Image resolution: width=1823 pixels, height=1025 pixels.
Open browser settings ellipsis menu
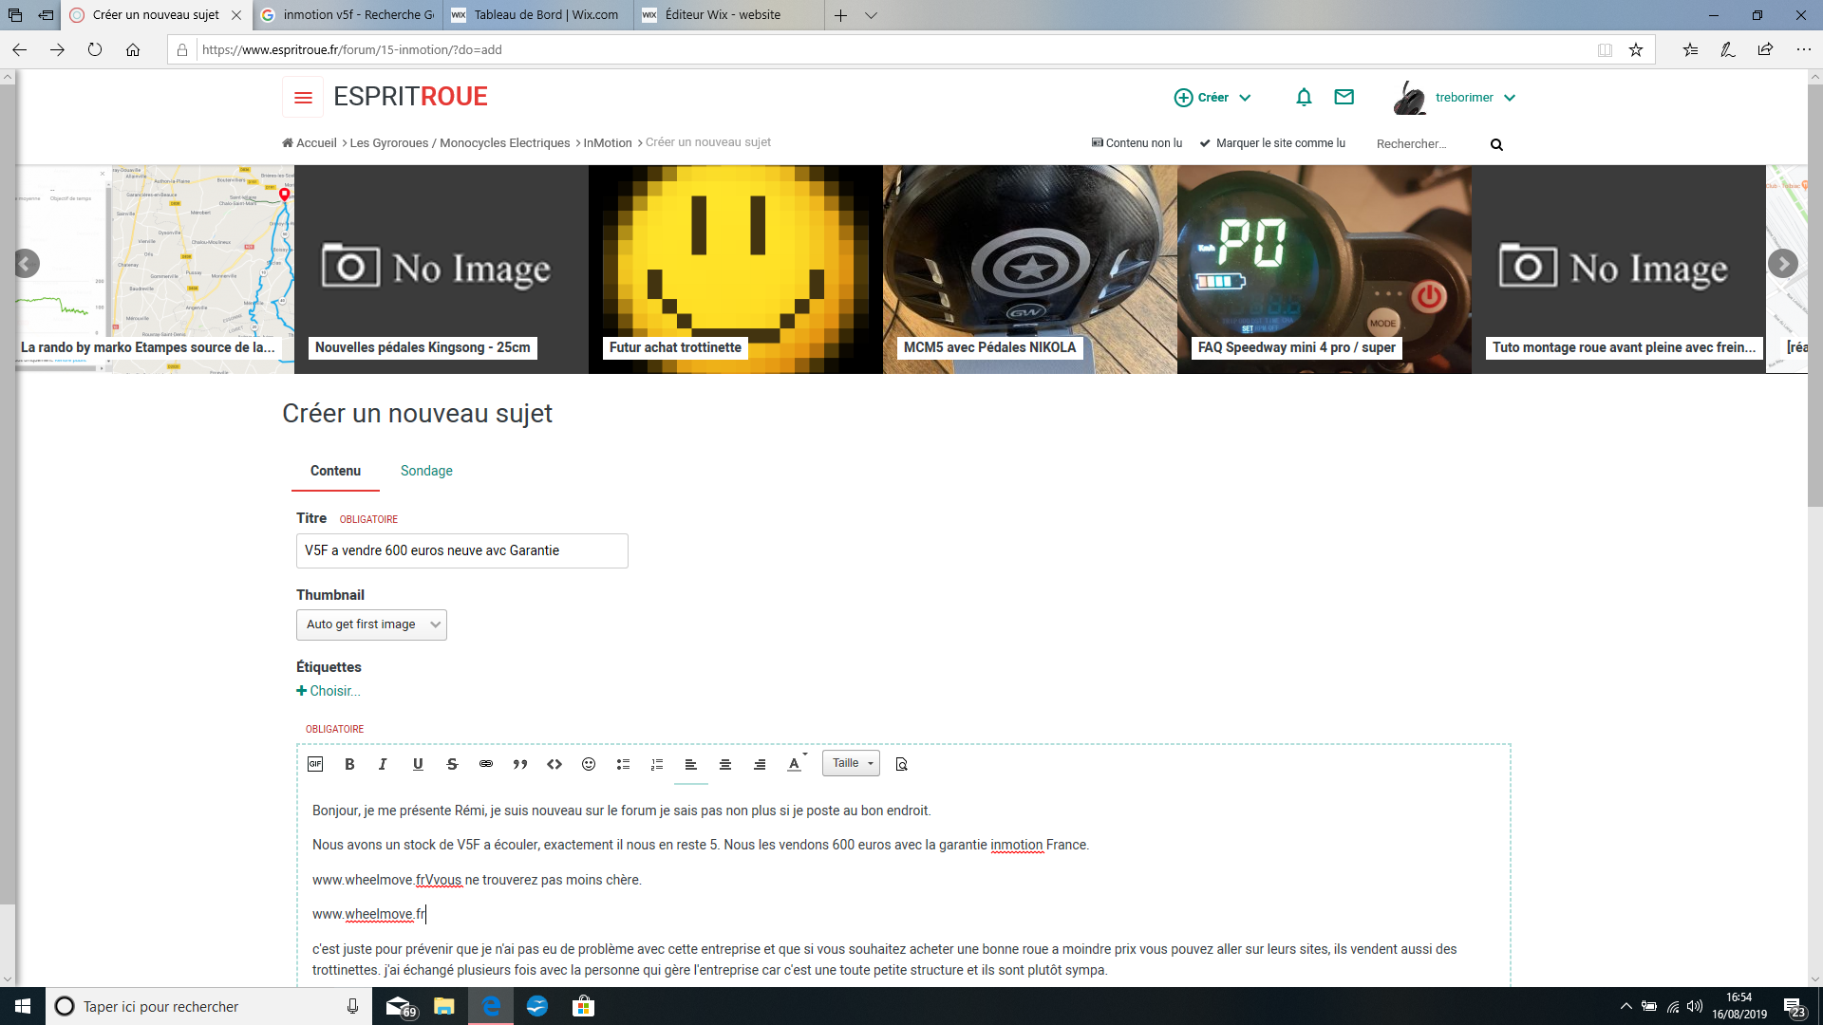click(1803, 49)
